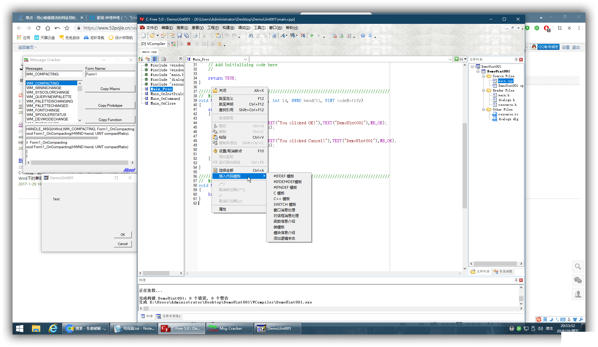Click the green back navigation arrow
The image size is (598, 347).
[x=312, y=36]
